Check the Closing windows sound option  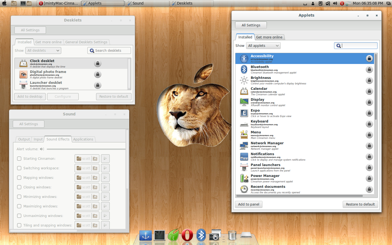click(19, 187)
